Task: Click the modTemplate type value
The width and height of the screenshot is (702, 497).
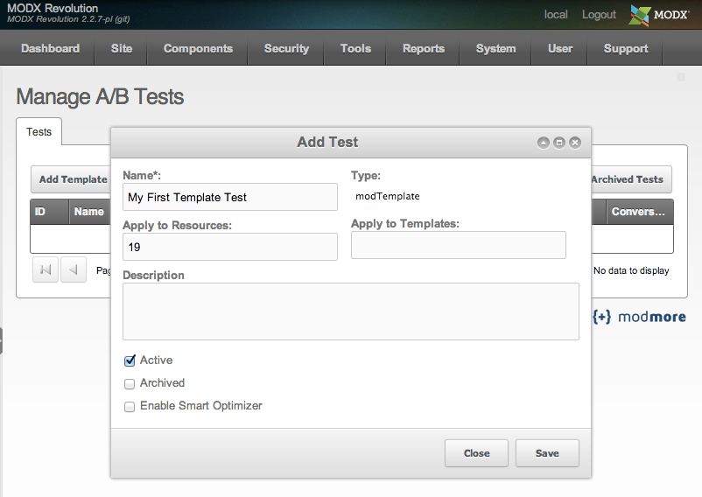Action: click(x=387, y=196)
